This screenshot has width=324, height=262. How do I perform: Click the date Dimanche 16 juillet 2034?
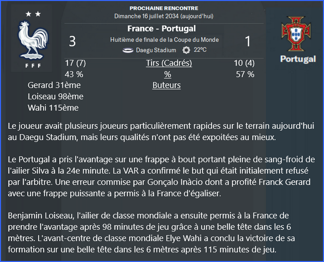(x=147, y=16)
